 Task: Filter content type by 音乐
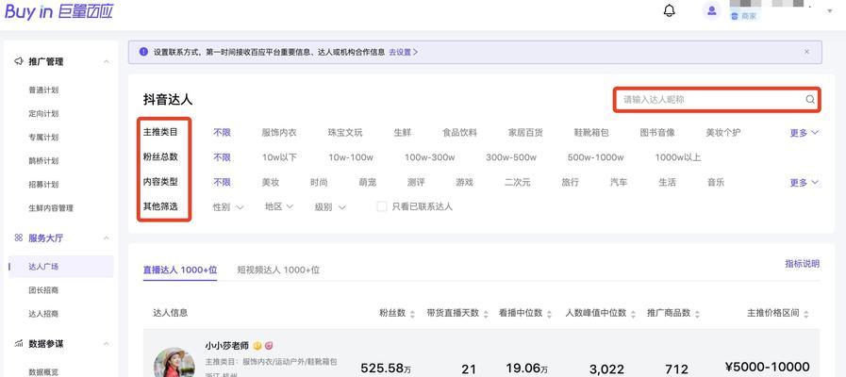coord(716,182)
